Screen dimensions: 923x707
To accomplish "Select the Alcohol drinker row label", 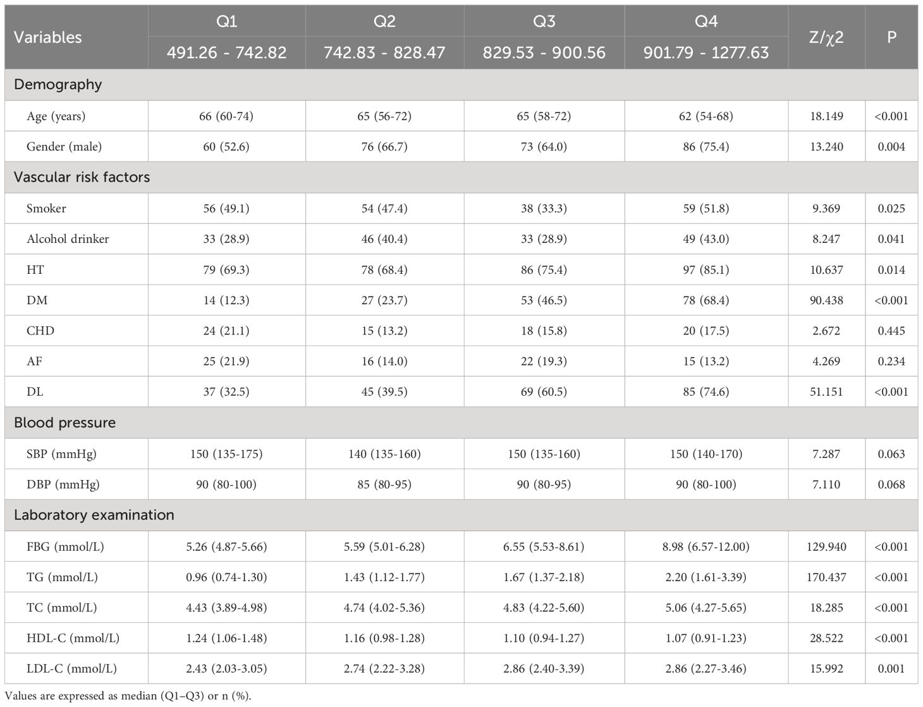I will click(68, 239).
